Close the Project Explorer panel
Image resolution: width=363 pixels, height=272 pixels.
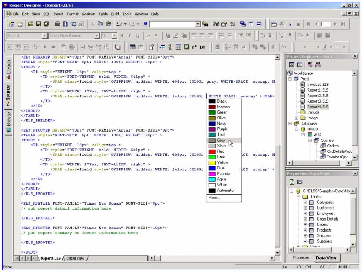355,56
